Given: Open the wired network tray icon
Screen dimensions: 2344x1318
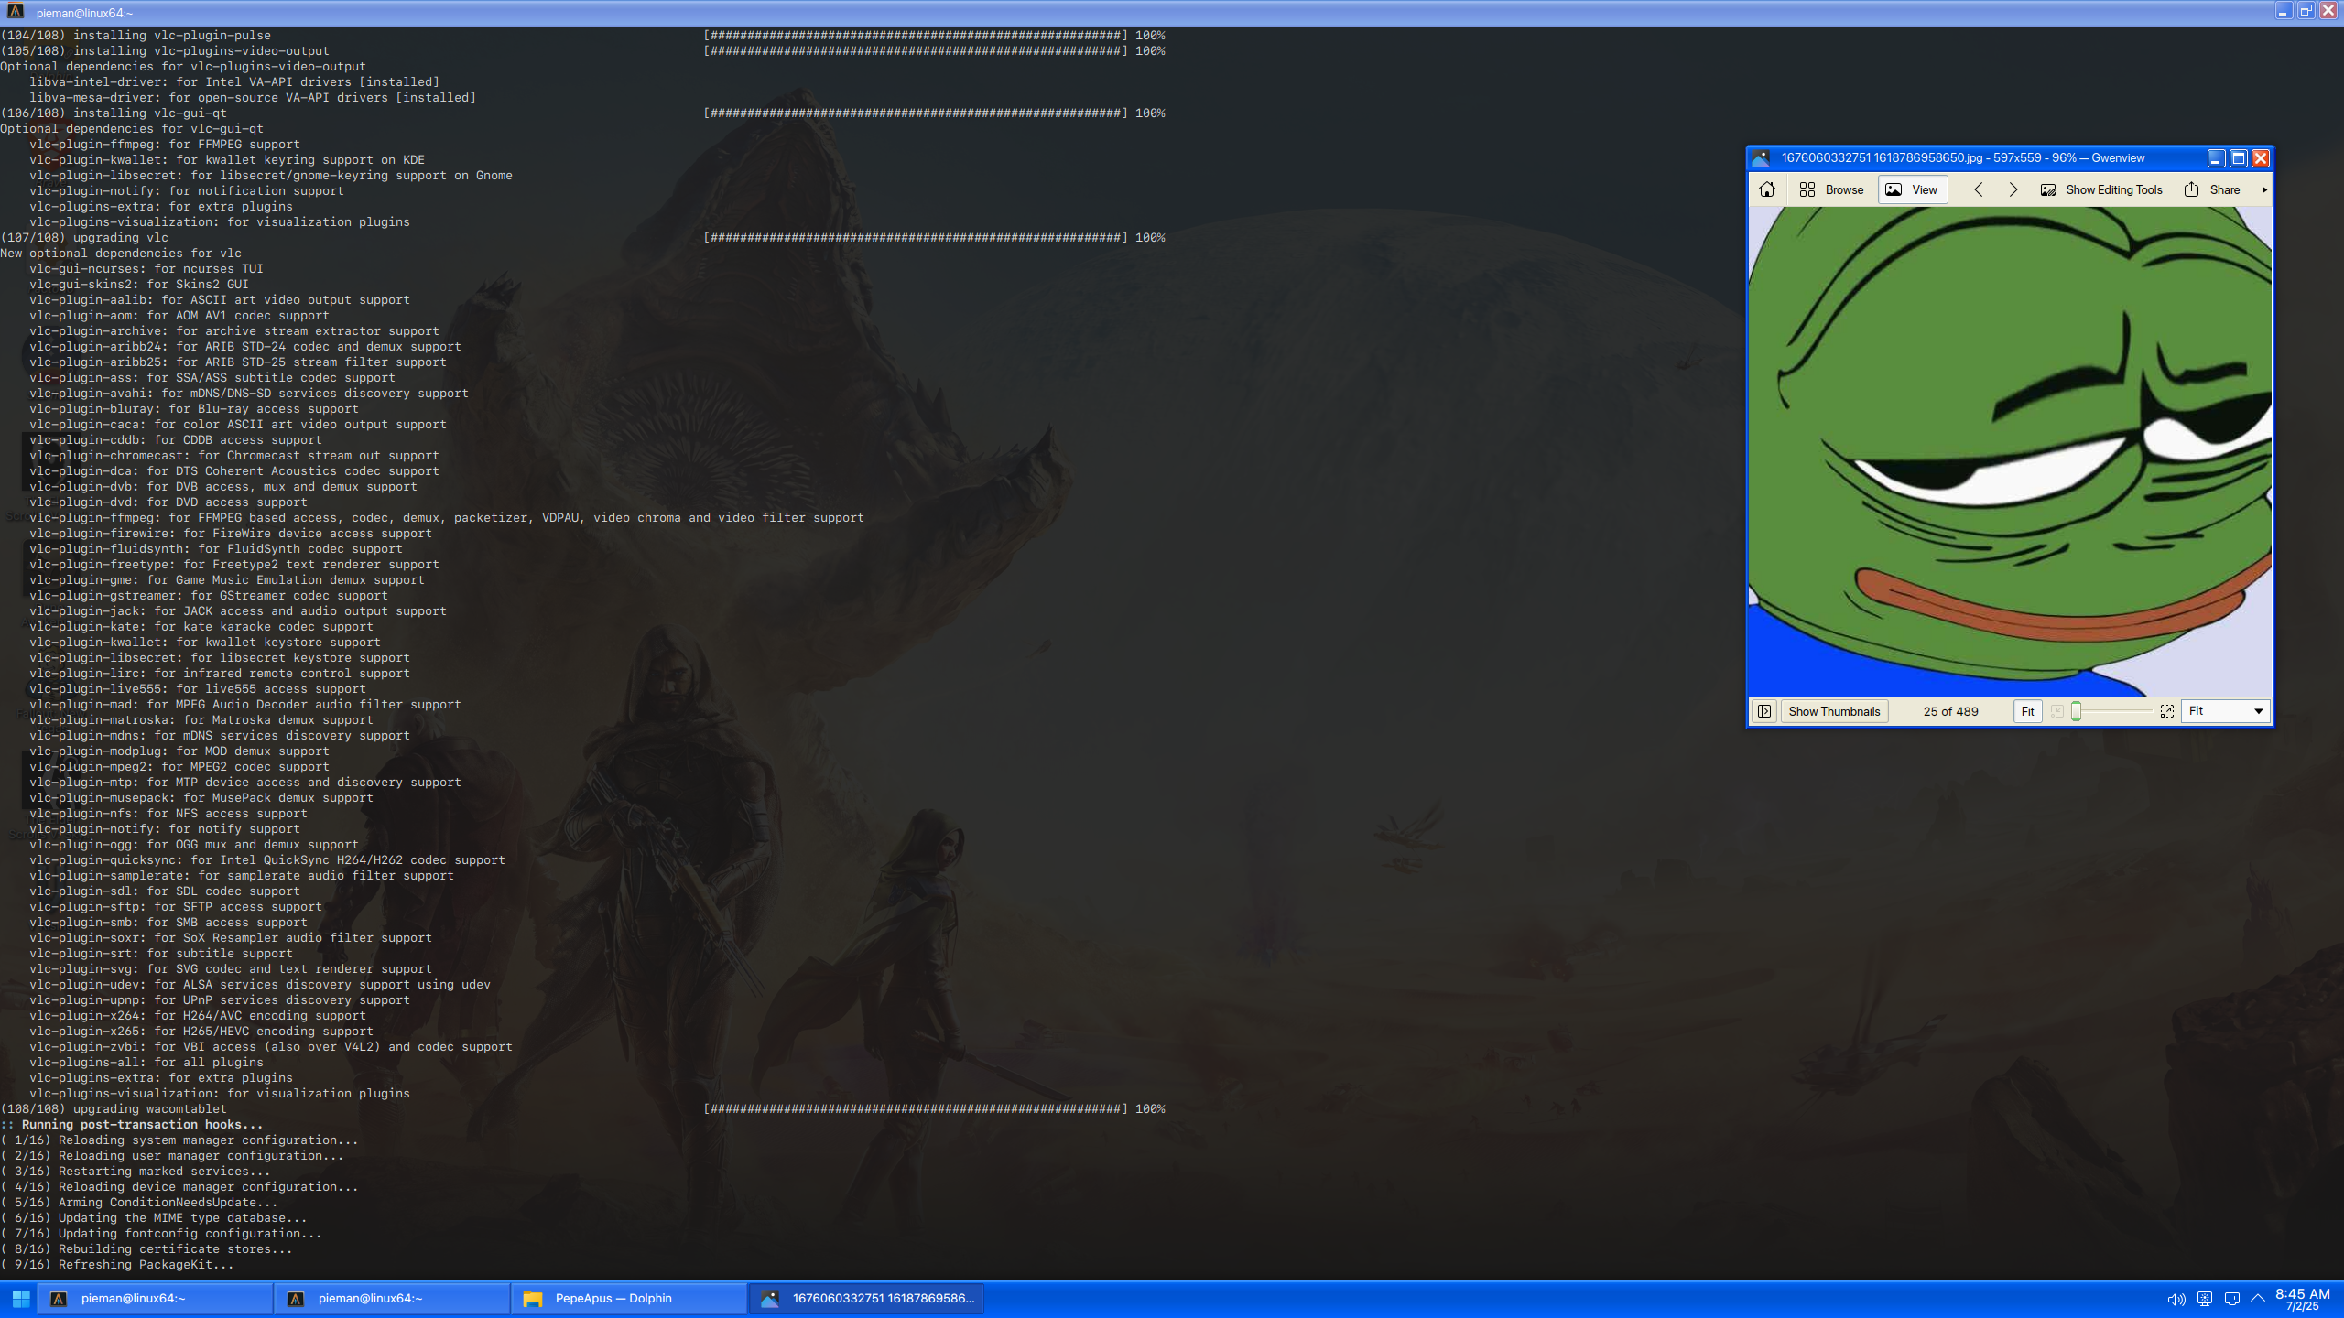Looking at the screenshot, I should pyautogui.click(x=2231, y=1299).
